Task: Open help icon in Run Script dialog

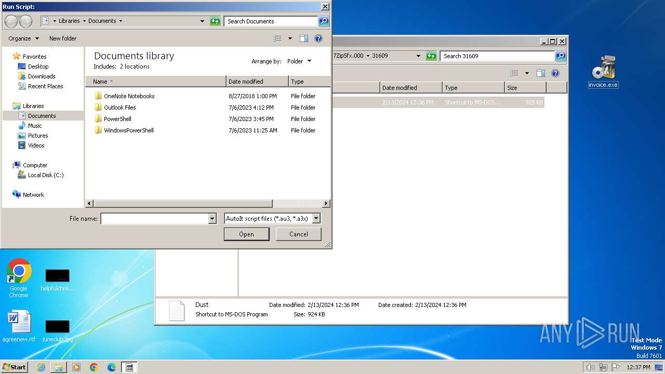Action: click(x=318, y=38)
